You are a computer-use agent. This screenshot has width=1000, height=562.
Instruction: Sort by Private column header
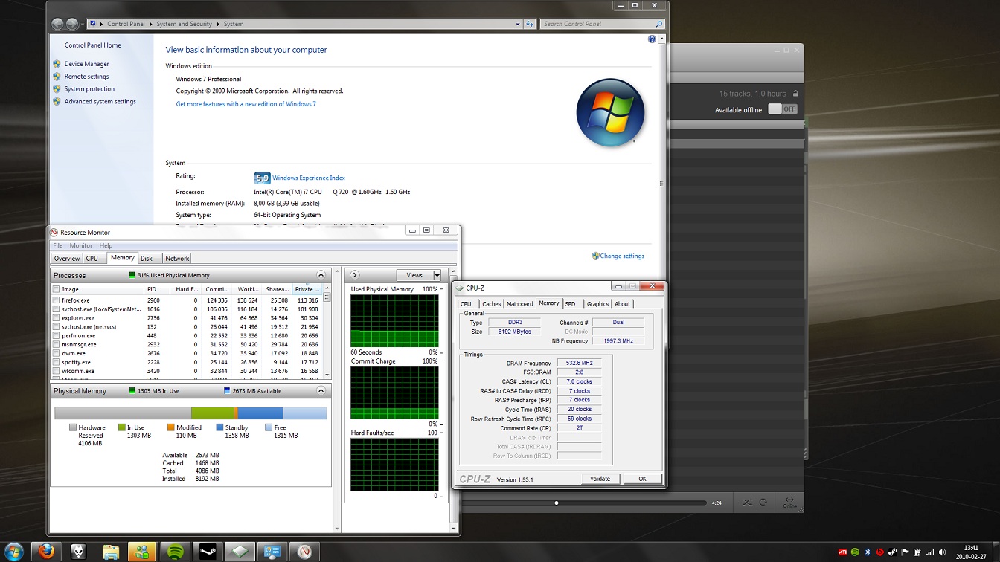tap(306, 289)
